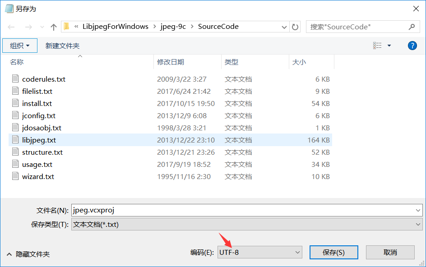Viewport: 426px width, 267px height.
Task: Click the 保存 save button
Action: tap(333, 252)
